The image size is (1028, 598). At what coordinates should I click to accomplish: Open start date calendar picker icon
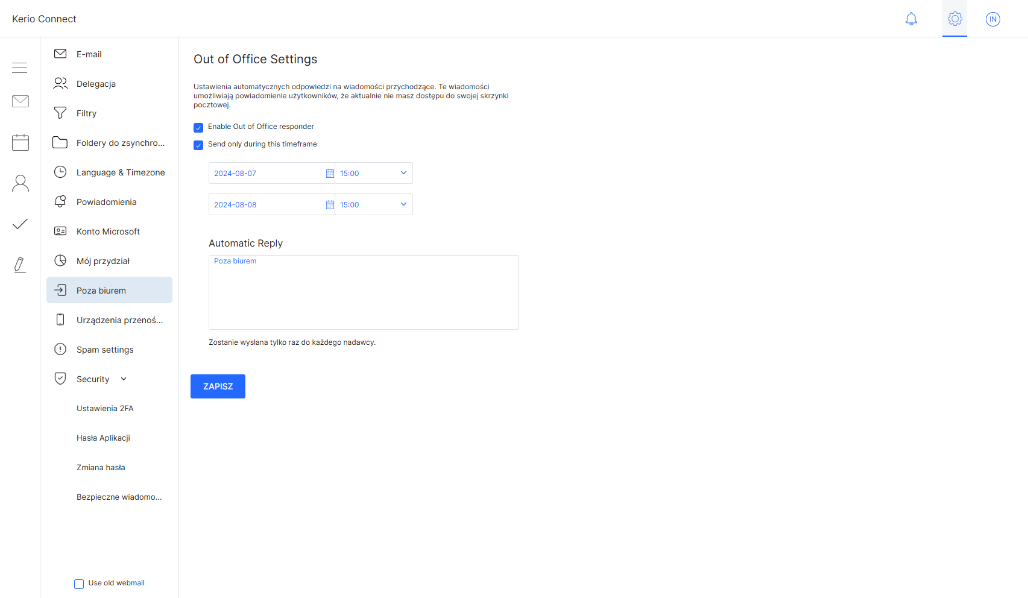[330, 174]
